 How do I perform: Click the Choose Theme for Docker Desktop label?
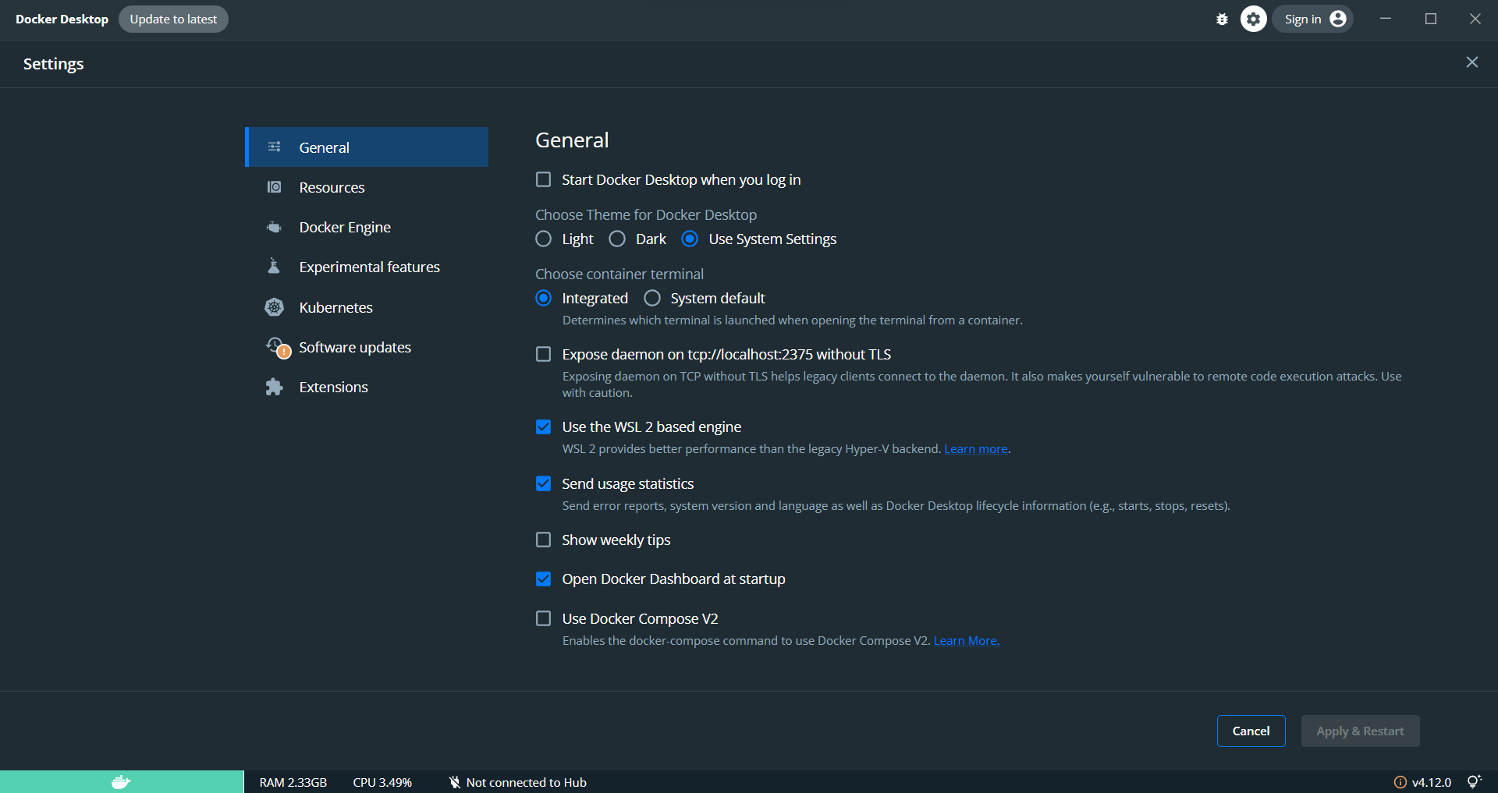[646, 214]
